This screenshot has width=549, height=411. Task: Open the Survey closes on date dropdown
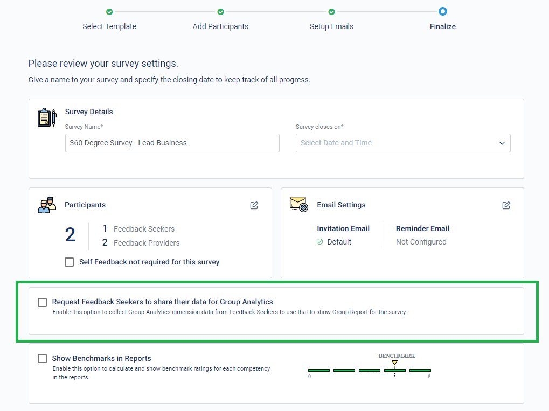(x=403, y=143)
